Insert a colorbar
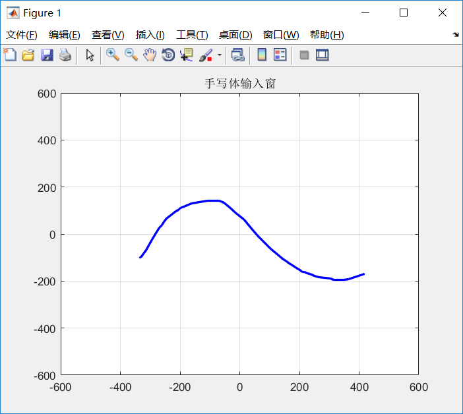This screenshot has height=414, width=463. click(262, 55)
